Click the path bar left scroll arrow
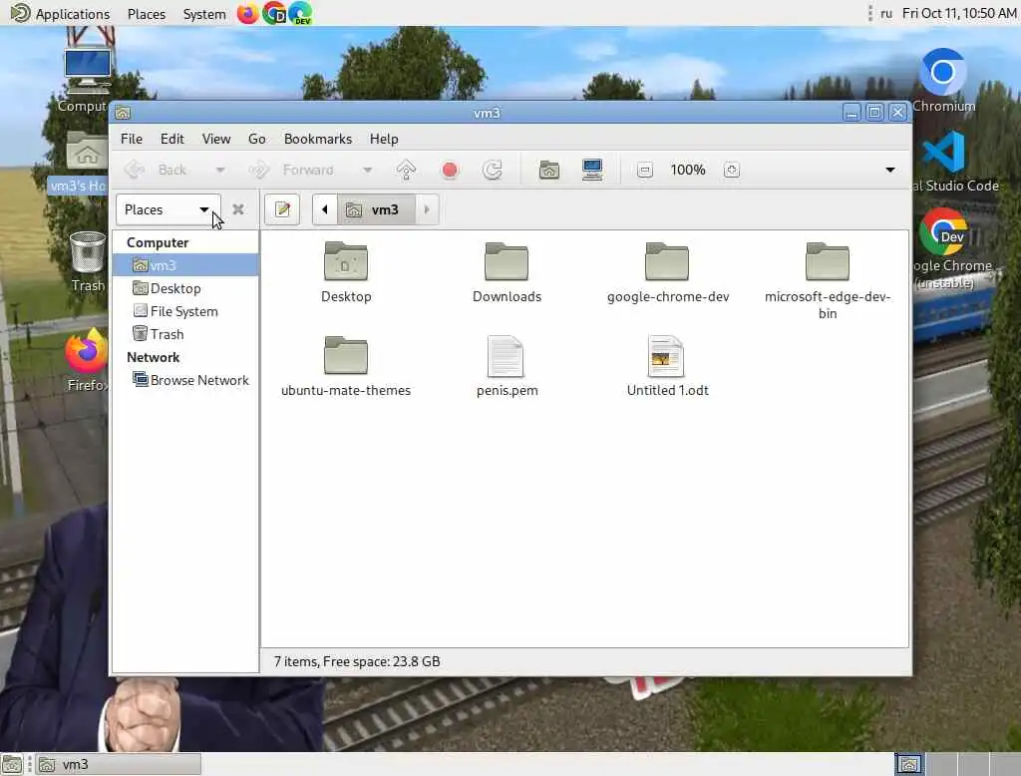 (324, 209)
